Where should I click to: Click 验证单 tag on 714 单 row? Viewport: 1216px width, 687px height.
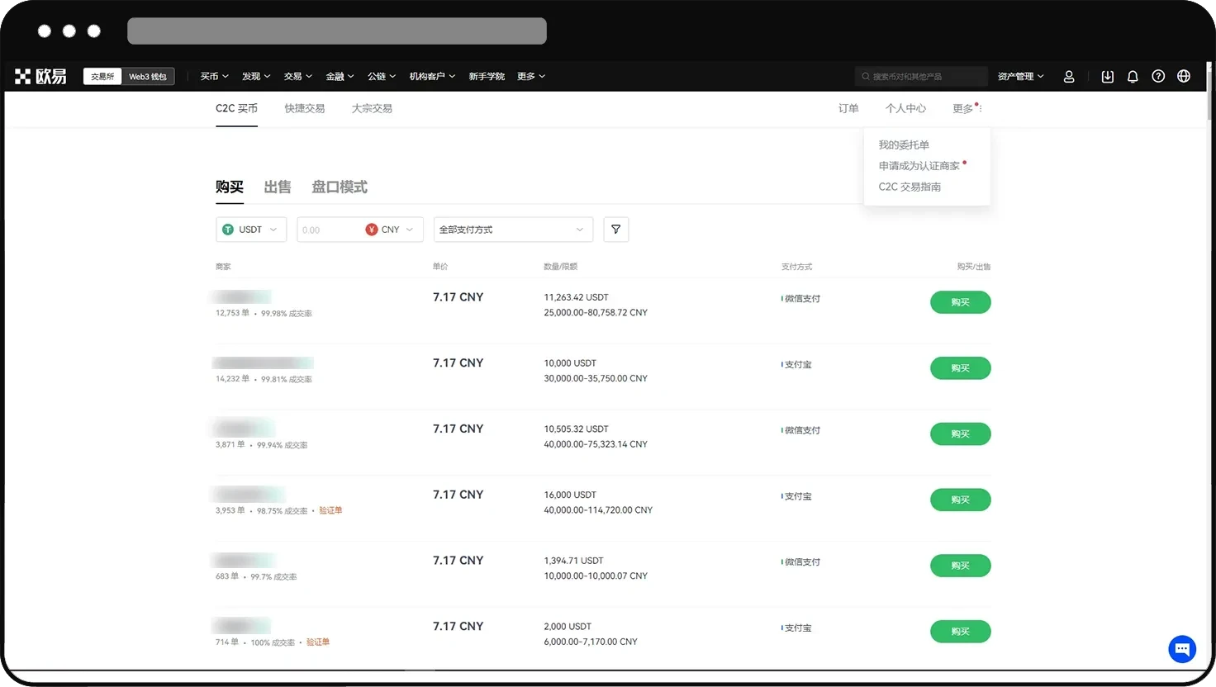[318, 642]
